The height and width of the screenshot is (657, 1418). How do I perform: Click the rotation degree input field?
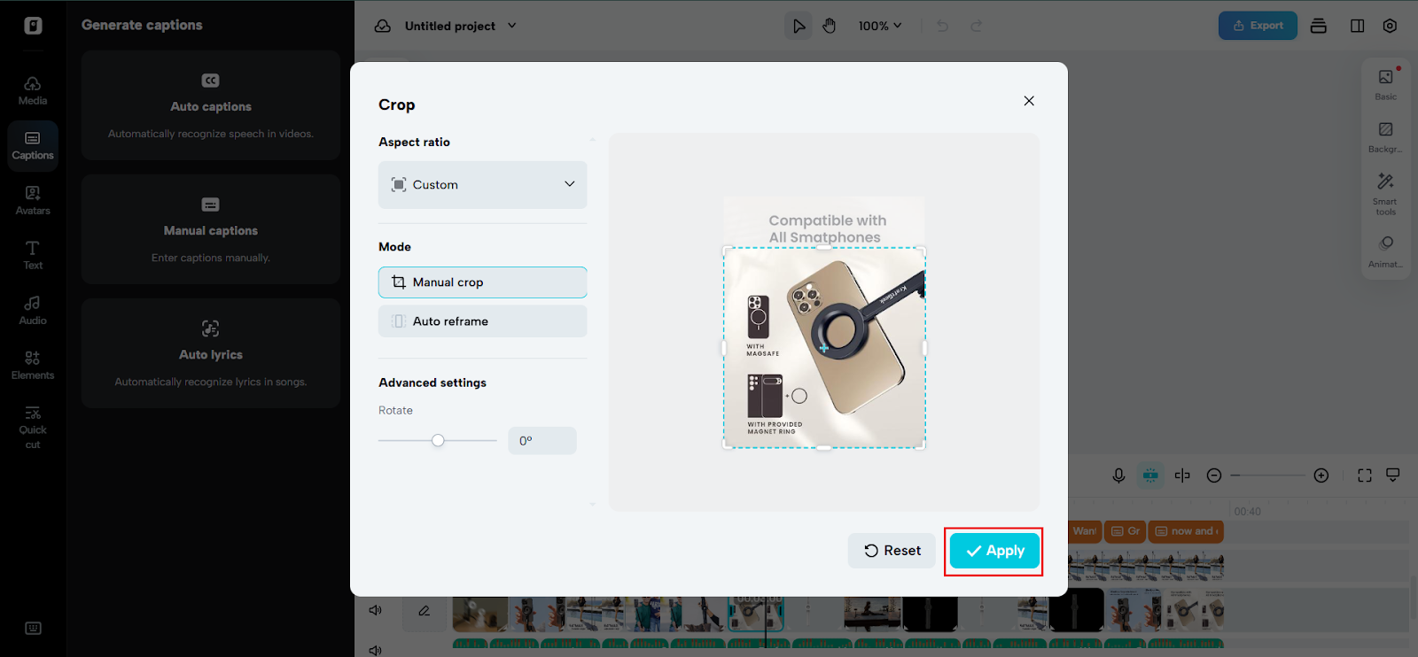coord(541,441)
